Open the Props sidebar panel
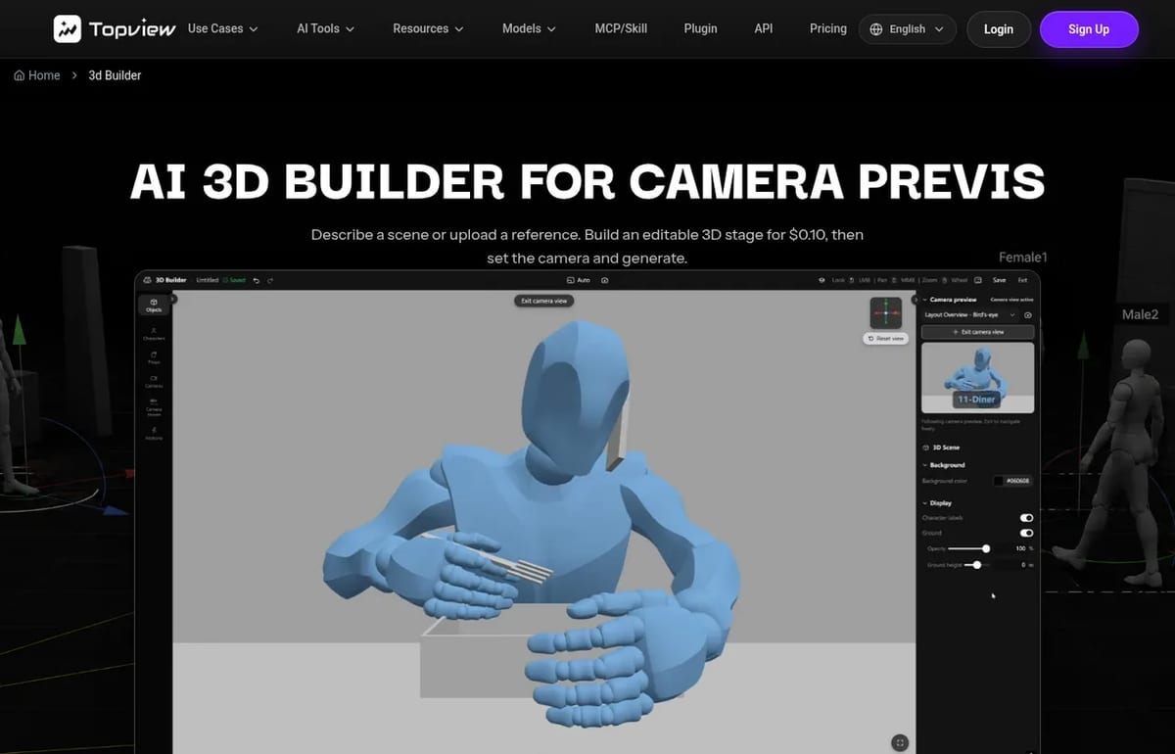This screenshot has height=754, width=1175. 154,357
